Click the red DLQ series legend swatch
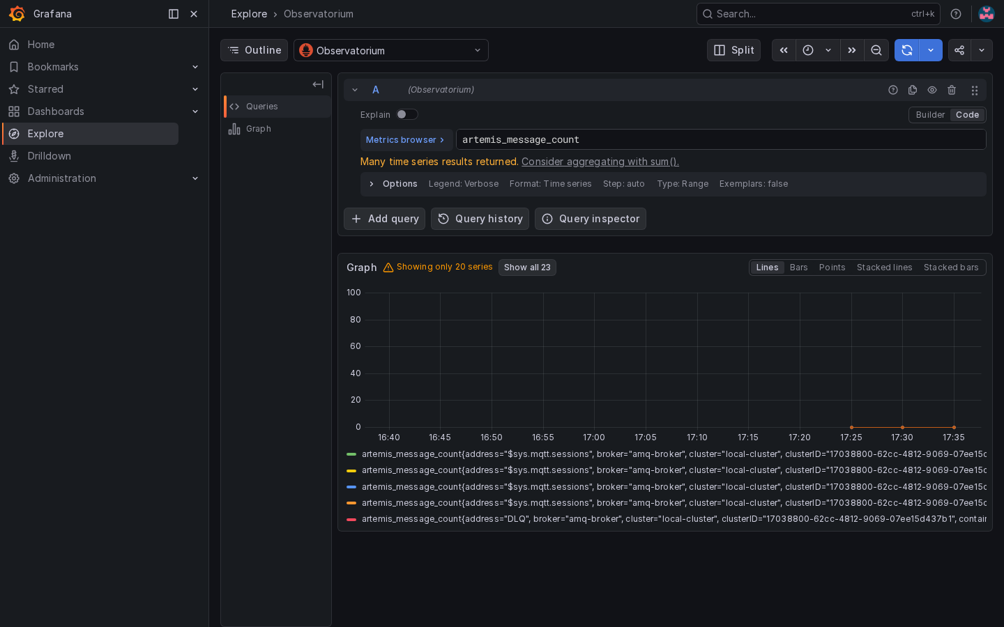This screenshot has width=1004, height=627. [351, 519]
